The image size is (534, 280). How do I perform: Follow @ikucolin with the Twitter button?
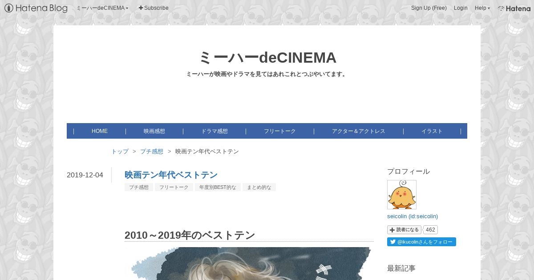point(421,242)
